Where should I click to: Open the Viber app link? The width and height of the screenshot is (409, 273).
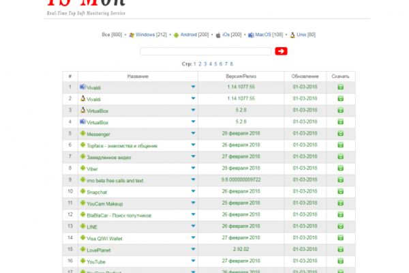[92, 169]
